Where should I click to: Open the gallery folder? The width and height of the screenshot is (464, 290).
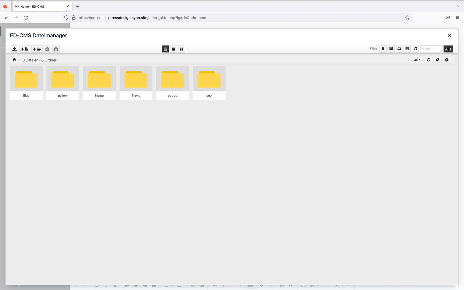coord(63,83)
